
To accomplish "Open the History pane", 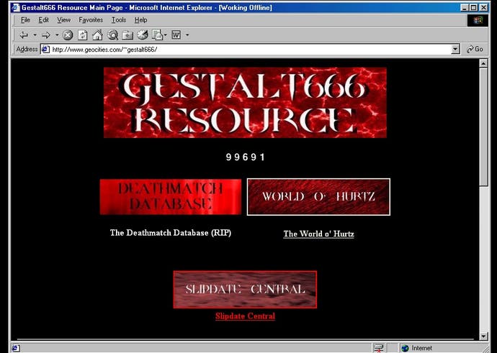I will 143,35.
